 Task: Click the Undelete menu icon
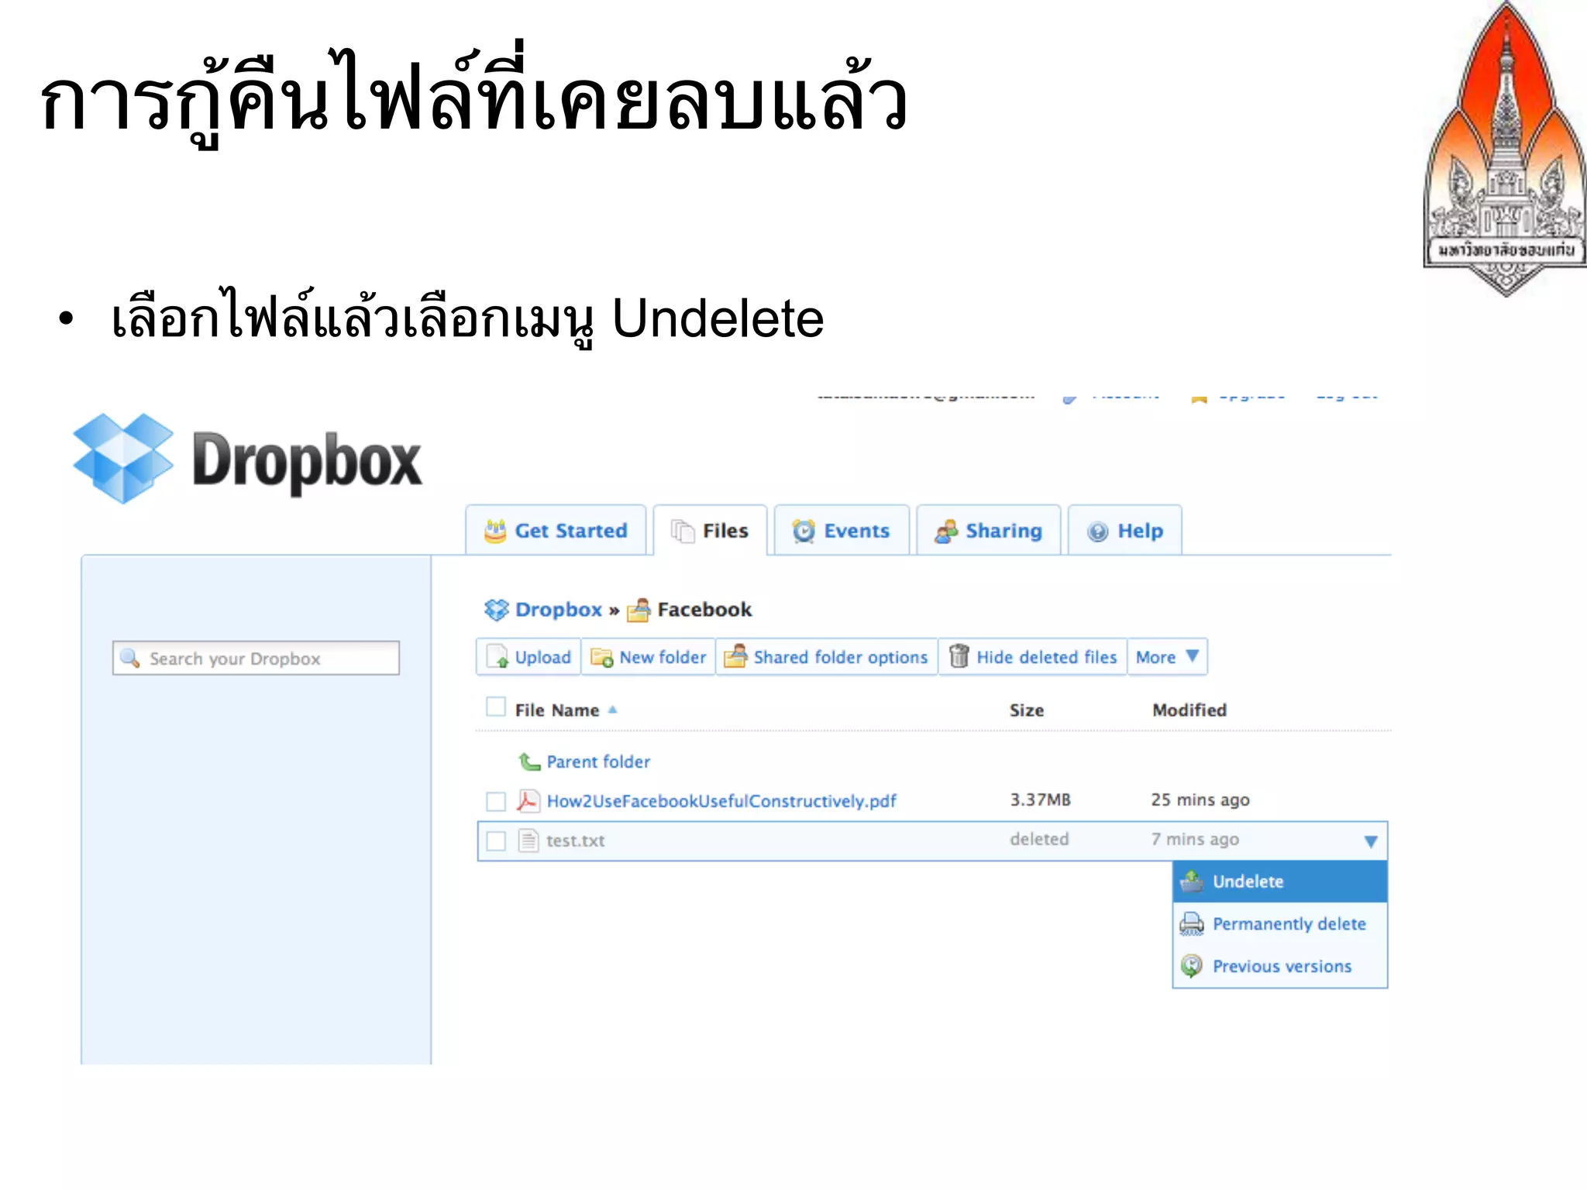(x=1192, y=881)
